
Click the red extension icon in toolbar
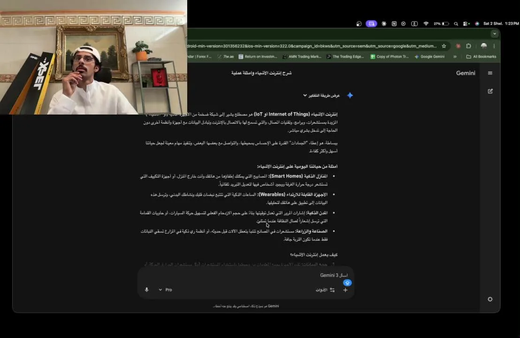458,46
